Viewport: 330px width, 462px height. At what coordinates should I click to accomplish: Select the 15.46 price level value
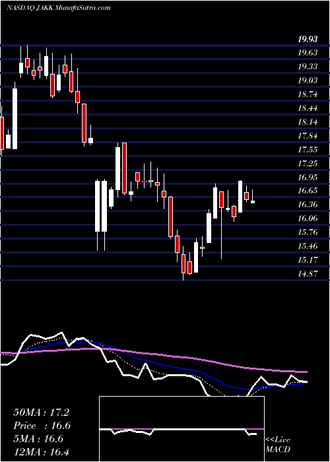[x=308, y=246]
